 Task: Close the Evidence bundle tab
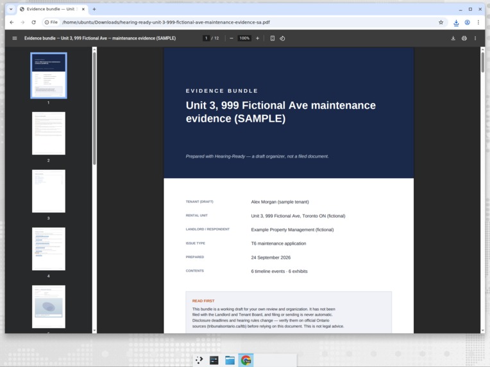(83, 9)
